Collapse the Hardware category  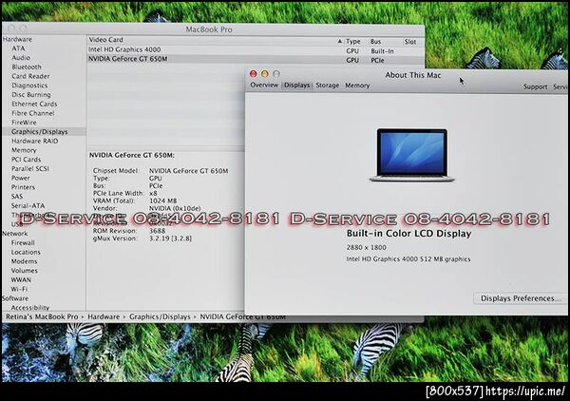pos(17,39)
